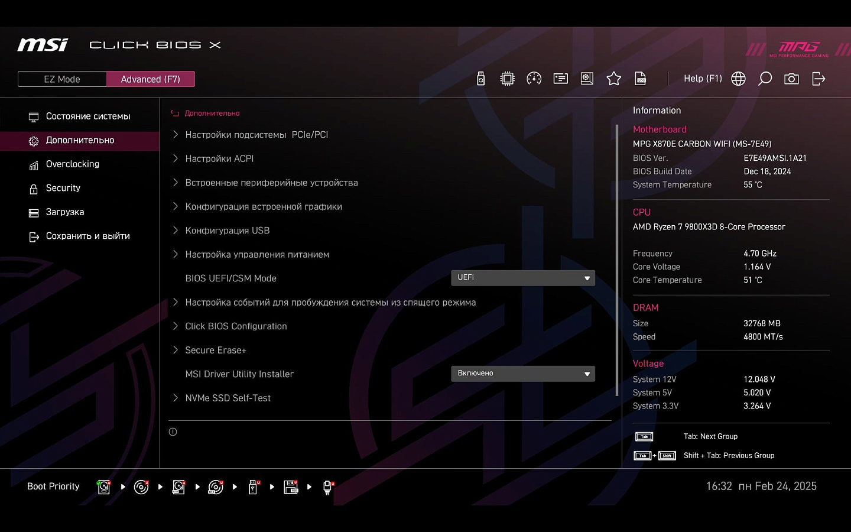
Task: Click the BIOS version E7E49AMSI.1A21
Action: click(775, 158)
